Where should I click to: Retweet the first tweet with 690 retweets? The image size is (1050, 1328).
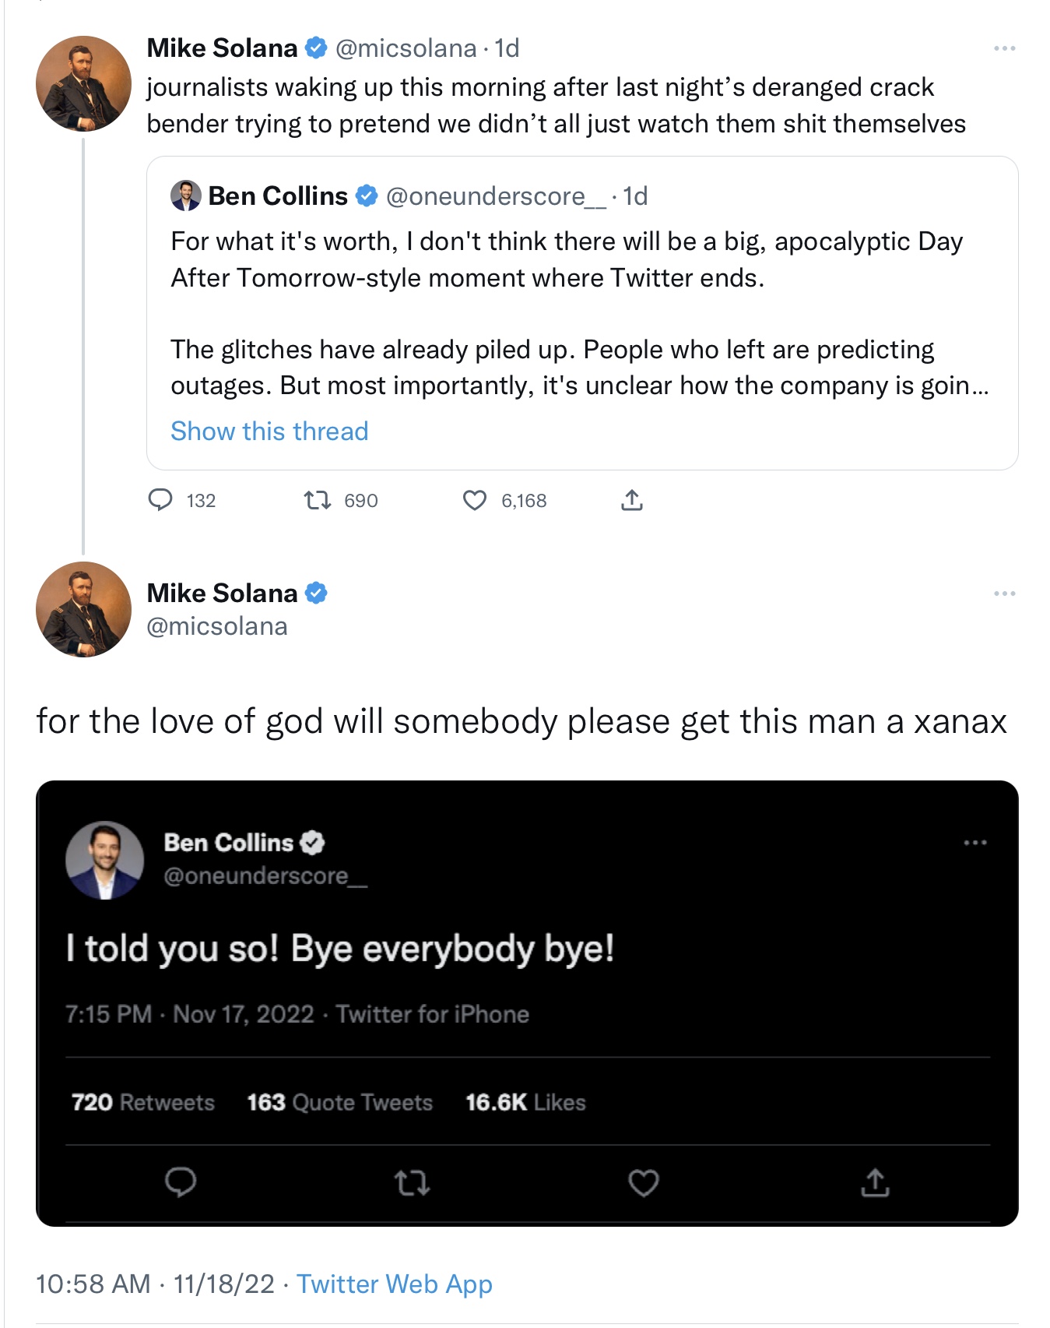click(318, 499)
